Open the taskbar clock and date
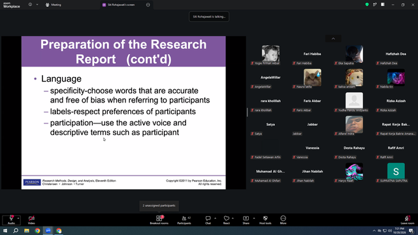 (x=399, y=230)
